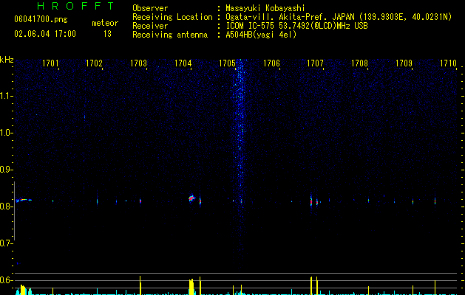Click the bright meteor echo just after 1704
The image size is (465, 295).
[191, 198]
